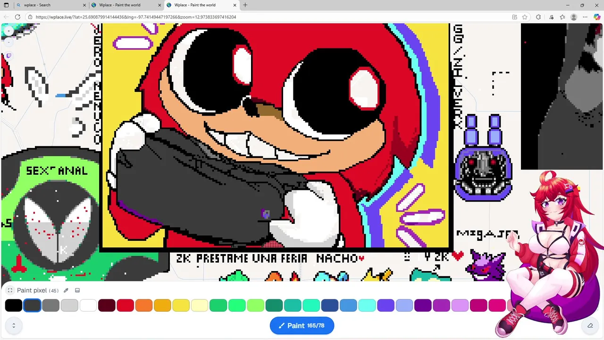Image resolution: width=604 pixels, height=340 pixels.
Task: Open the tab actions menu icon
Action: point(6,5)
